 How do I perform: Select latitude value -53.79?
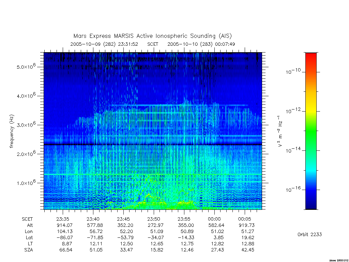(x=125, y=238)
